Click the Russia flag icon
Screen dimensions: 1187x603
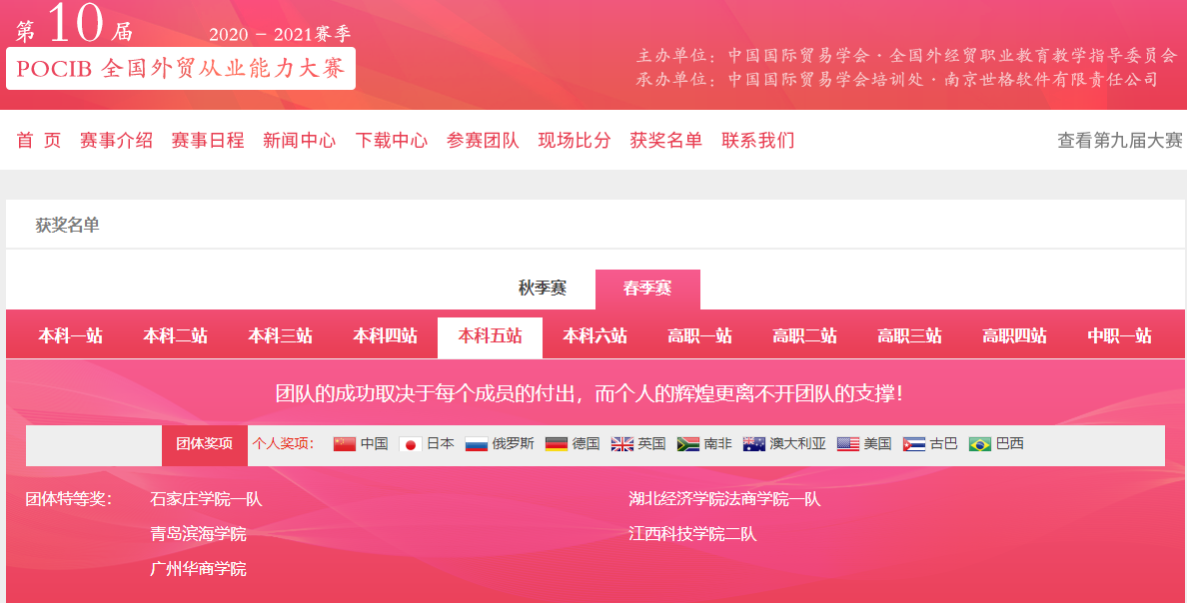(477, 444)
